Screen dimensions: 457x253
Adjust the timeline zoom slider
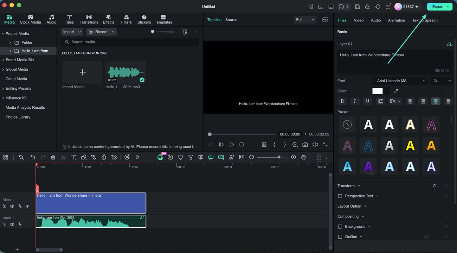click(x=279, y=157)
